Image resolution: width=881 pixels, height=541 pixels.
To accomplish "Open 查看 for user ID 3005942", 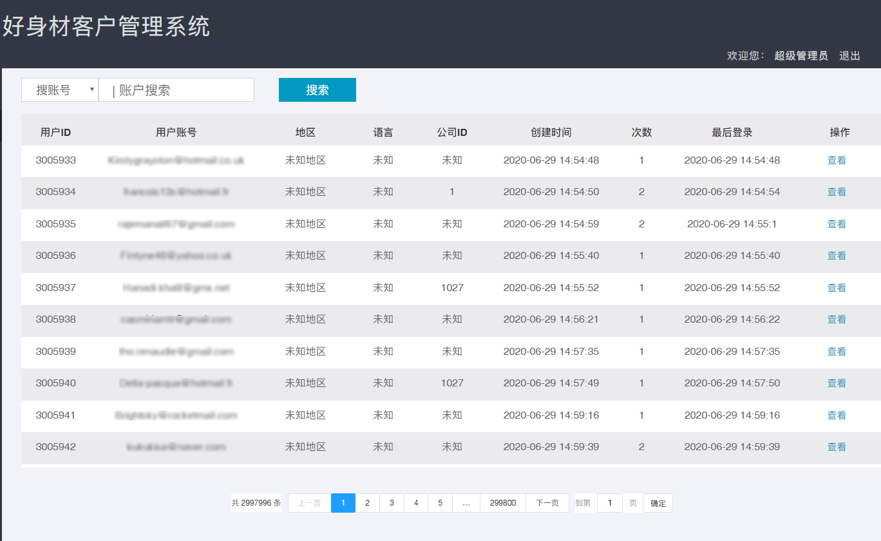I will (x=837, y=447).
